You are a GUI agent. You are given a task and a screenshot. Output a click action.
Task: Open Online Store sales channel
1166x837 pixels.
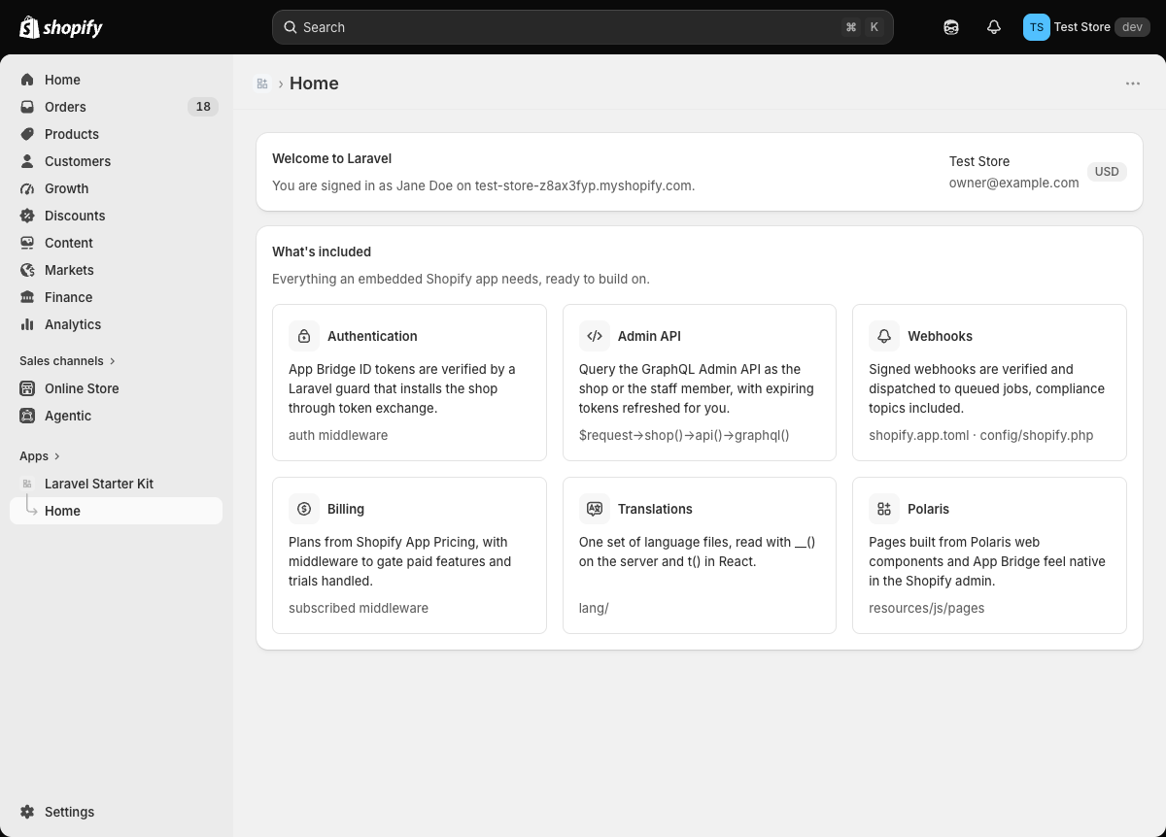pyautogui.click(x=117, y=388)
